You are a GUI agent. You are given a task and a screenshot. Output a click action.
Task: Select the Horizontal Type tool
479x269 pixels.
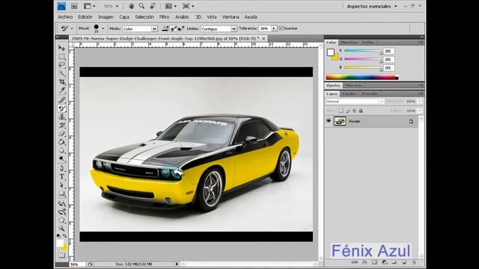[61, 177]
